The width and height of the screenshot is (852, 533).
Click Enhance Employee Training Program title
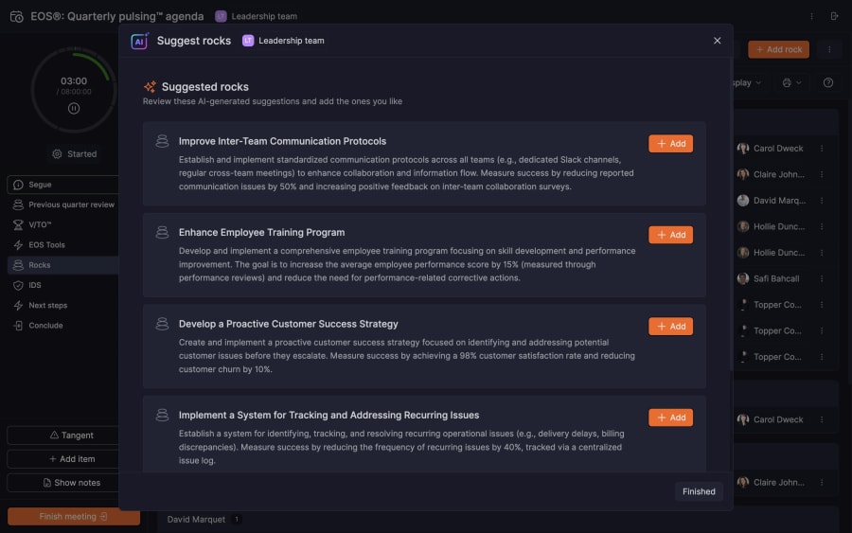click(x=262, y=233)
